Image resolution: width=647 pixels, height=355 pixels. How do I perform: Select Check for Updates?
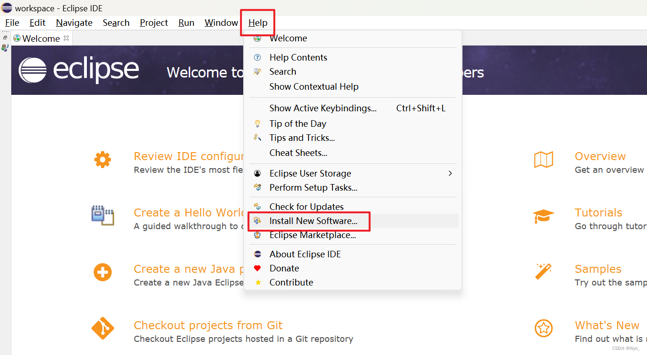pos(353,207)
